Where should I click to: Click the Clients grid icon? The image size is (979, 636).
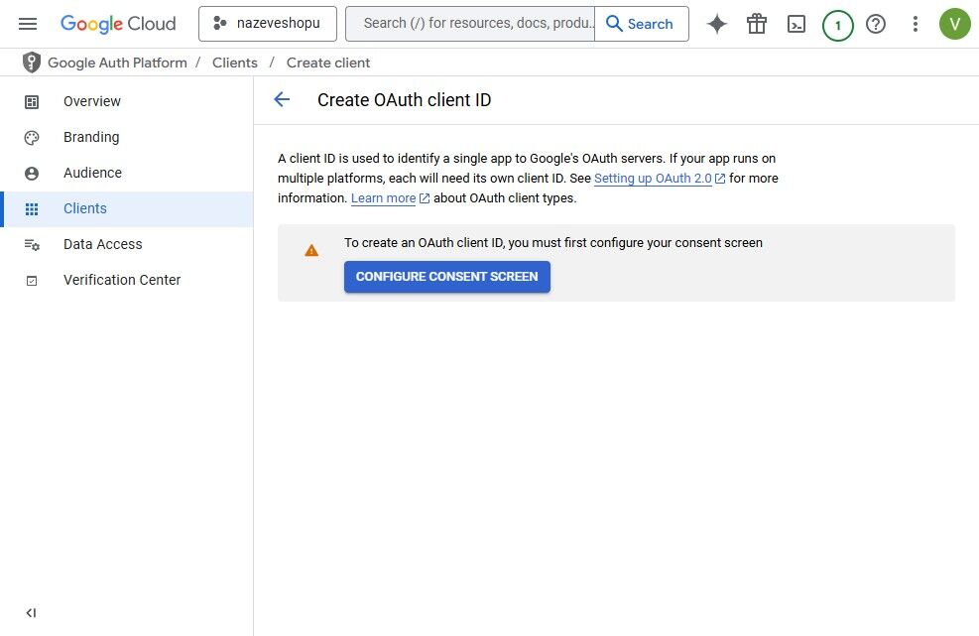point(31,209)
